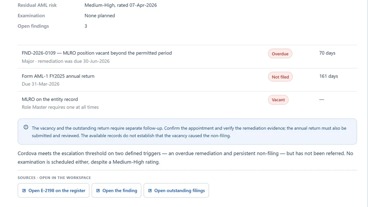The image size is (368, 207).
Task: Click 'None planned' examination value
Action: click(x=100, y=15)
